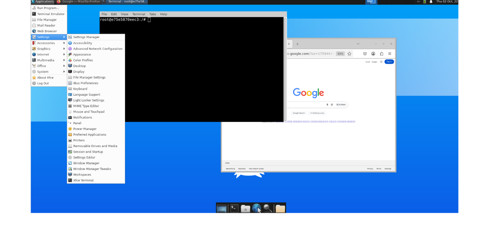Bookmark the page with Firefox's star icon
Image resolution: width=489 pixels, height=244 pixels.
point(349,54)
